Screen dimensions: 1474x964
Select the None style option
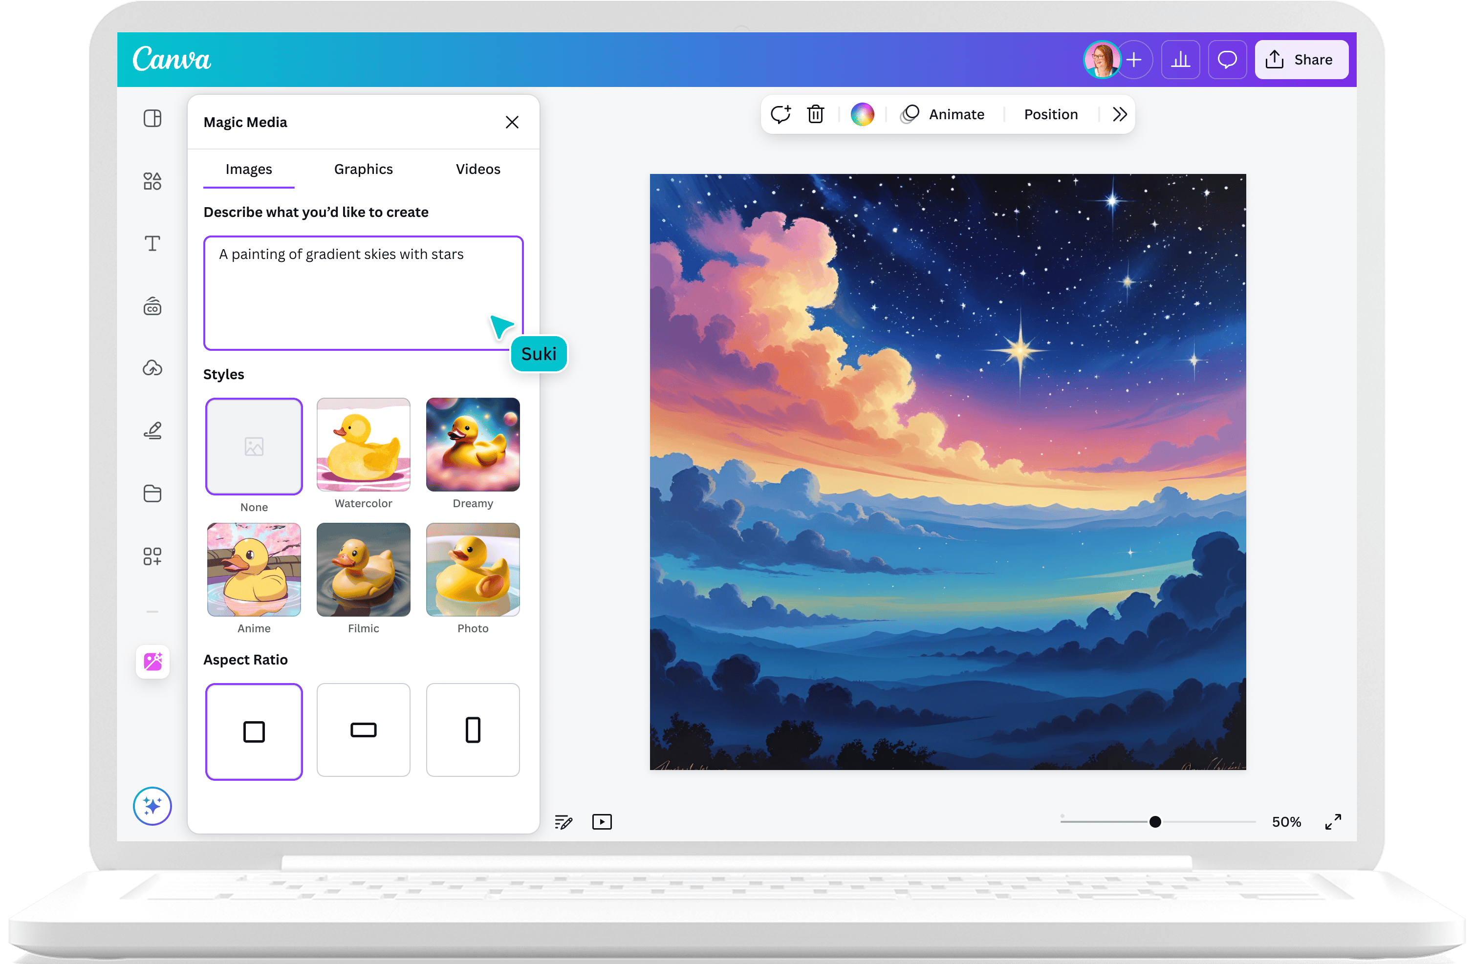254,447
